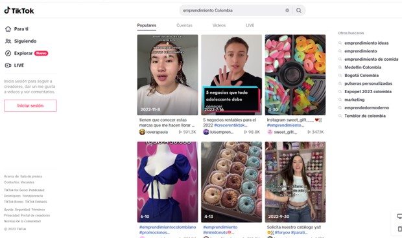Open the blue outfit video thumbnail 6-10
The image size is (402, 238).
click(x=167, y=182)
